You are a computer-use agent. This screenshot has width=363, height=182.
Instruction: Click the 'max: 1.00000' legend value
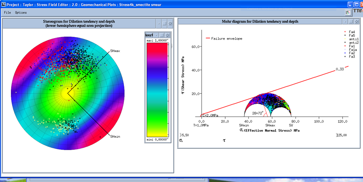(157, 41)
